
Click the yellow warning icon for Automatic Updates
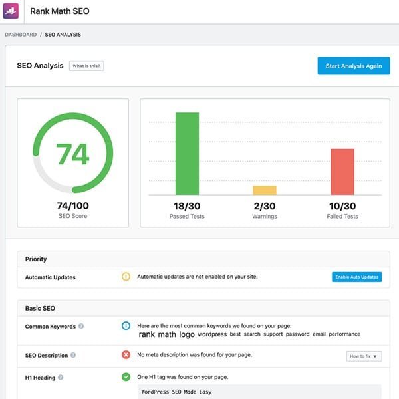coord(126,277)
